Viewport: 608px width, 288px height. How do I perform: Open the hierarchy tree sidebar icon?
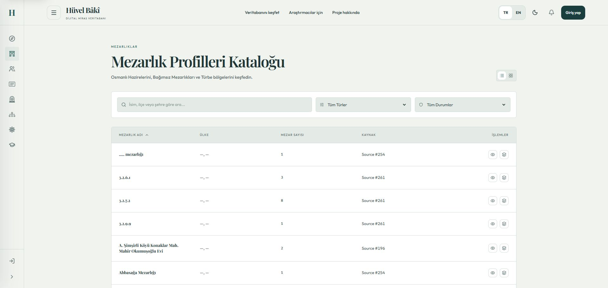(x=12, y=114)
